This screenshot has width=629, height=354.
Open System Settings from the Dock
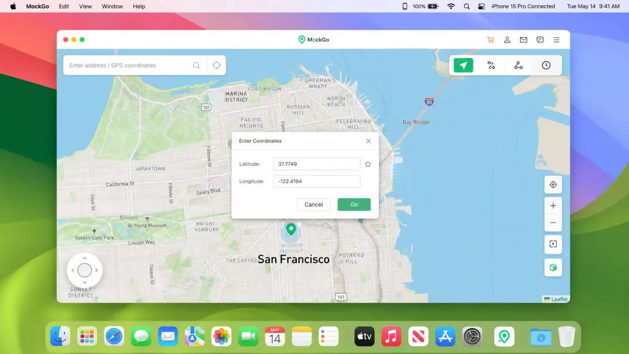[x=472, y=336]
